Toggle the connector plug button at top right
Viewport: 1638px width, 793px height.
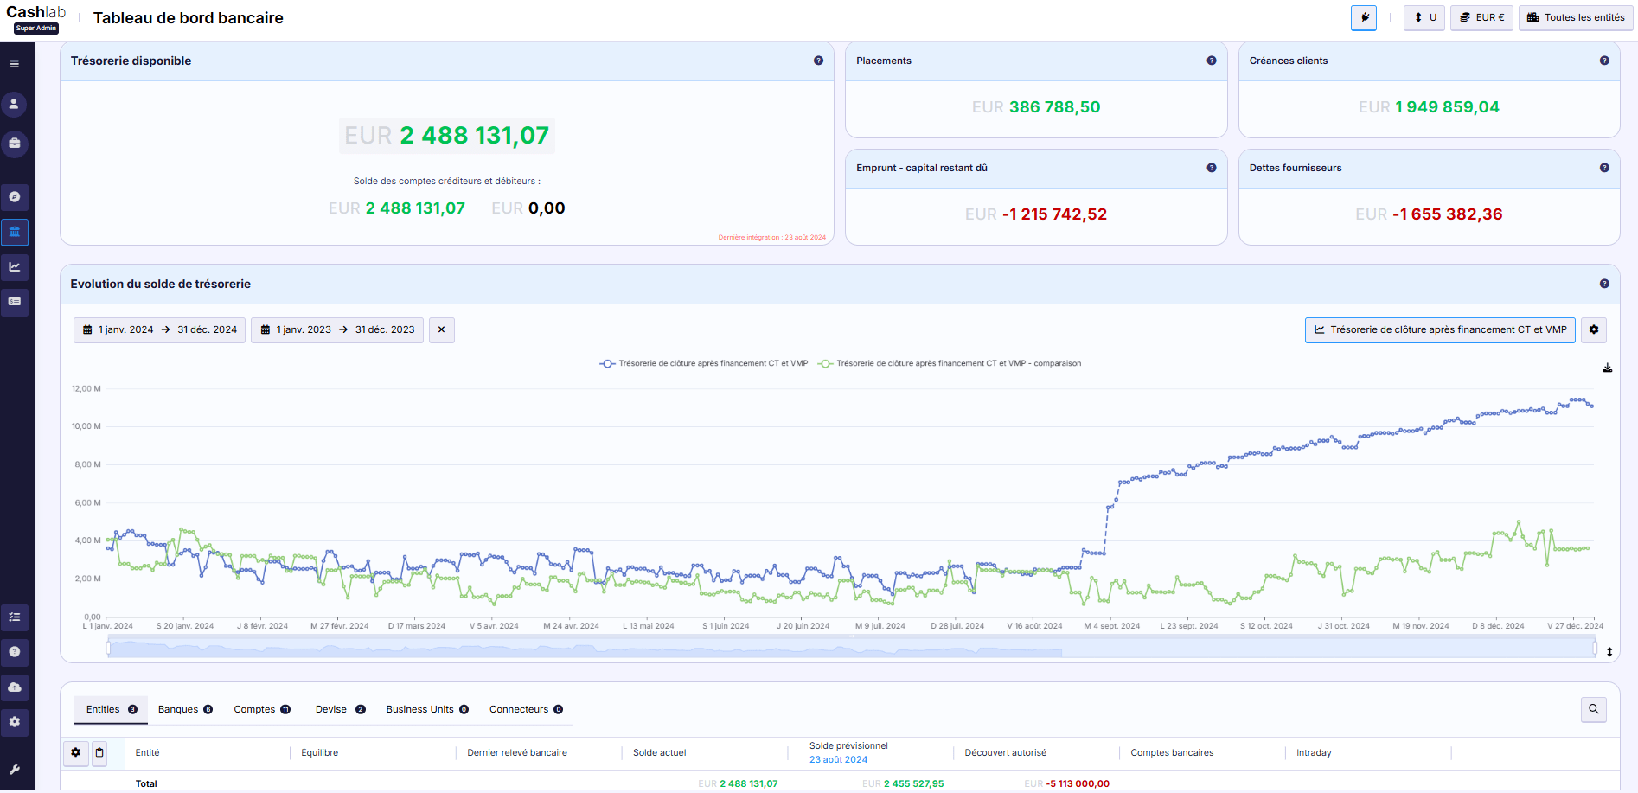coord(1364,17)
